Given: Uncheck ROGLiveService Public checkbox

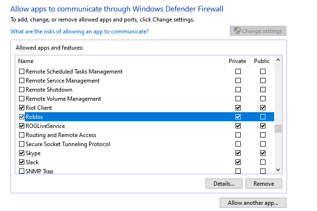Looking at the screenshot, I should 263,126.
